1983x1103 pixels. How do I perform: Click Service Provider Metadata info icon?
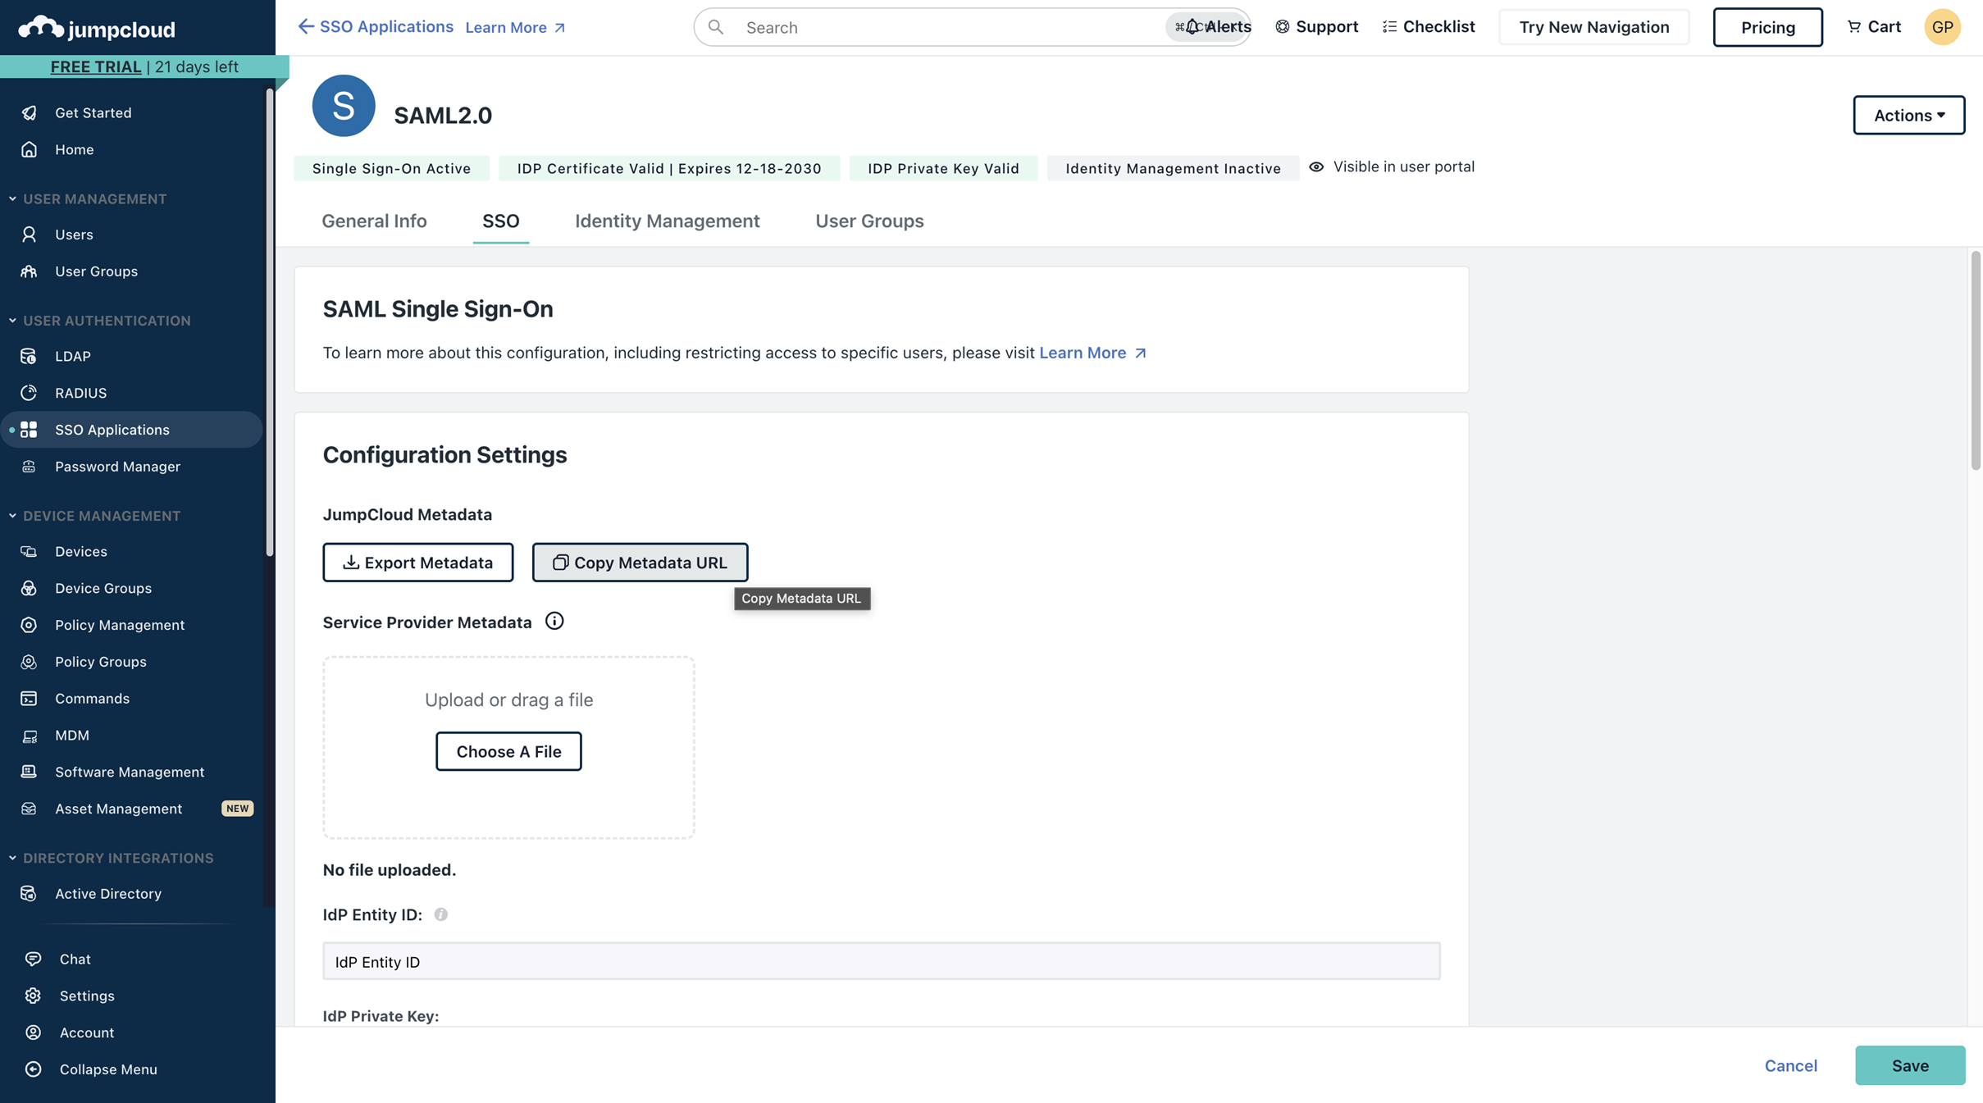554,622
